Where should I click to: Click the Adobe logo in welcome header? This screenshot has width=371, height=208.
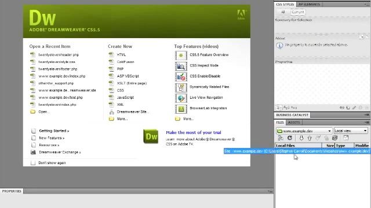241,14
